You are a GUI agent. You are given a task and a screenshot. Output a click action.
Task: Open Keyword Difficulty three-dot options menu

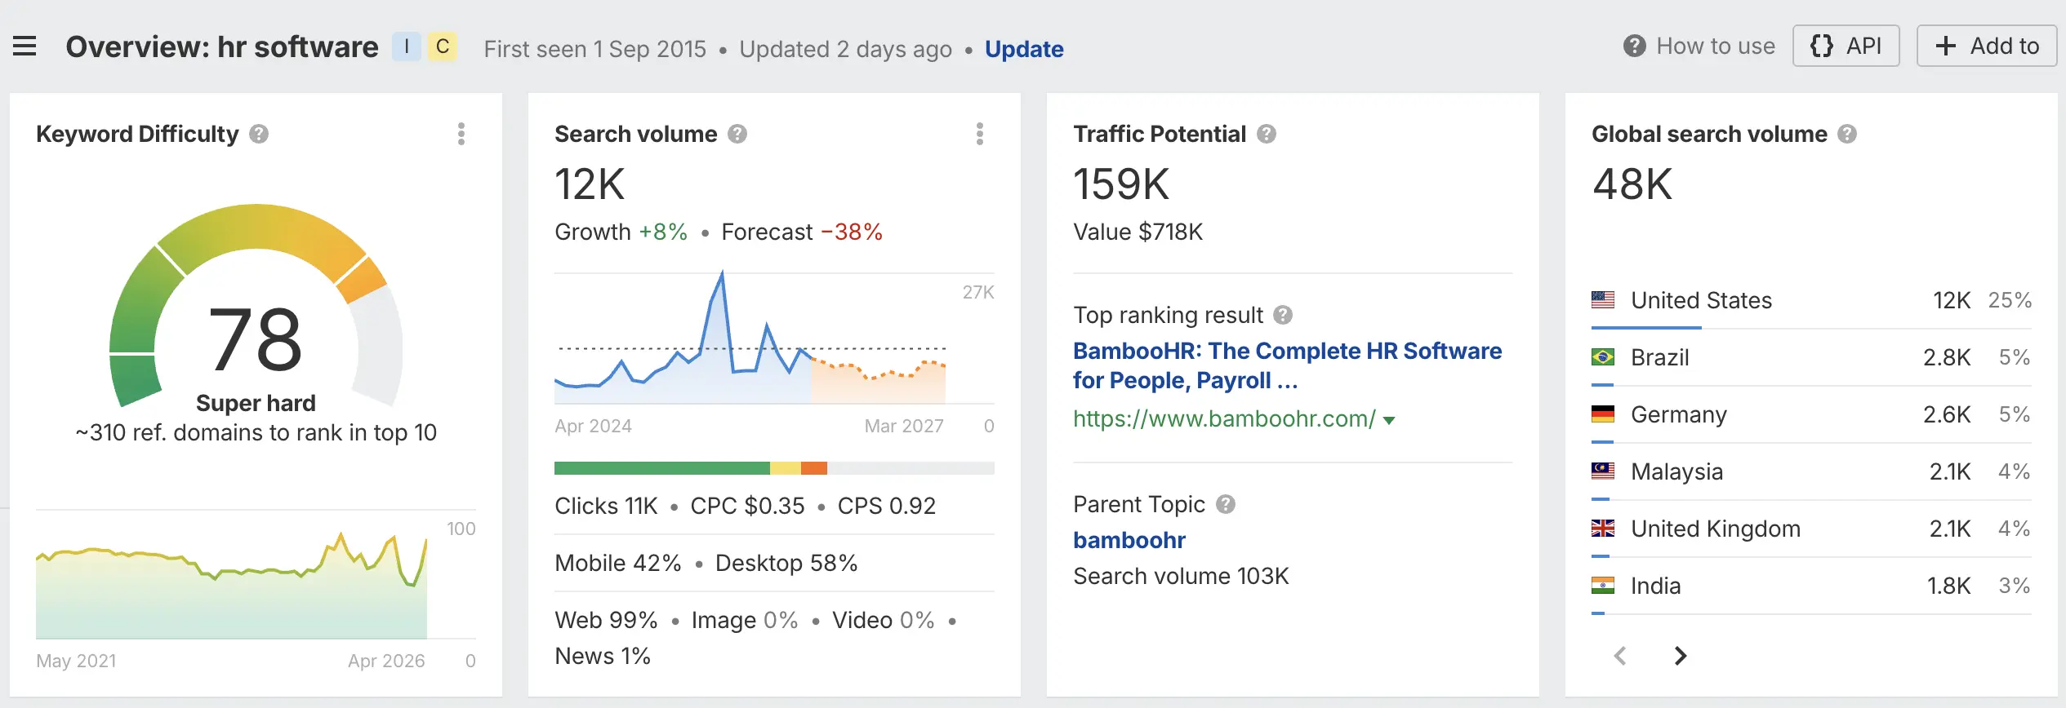pyautogui.click(x=461, y=134)
